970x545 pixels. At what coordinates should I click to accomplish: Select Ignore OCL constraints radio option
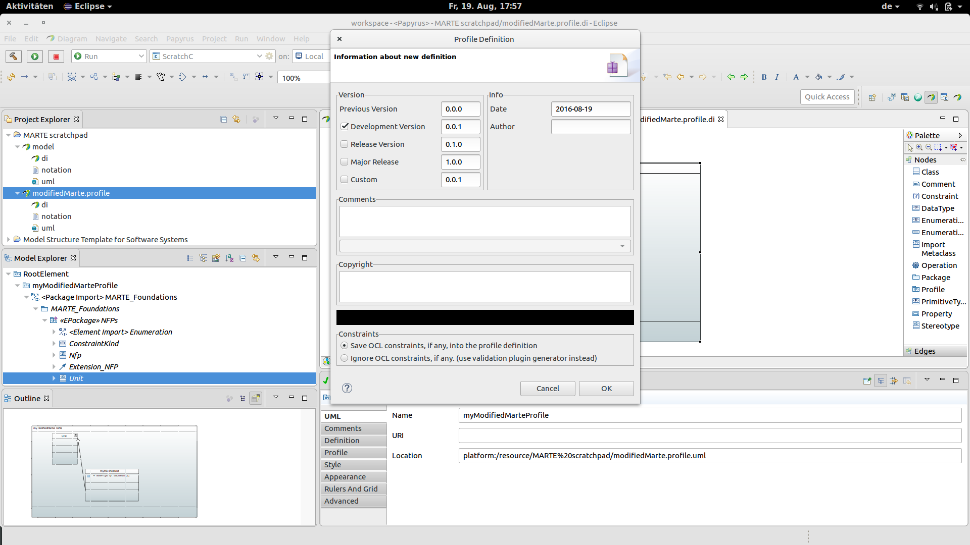pyautogui.click(x=345, y=358)
